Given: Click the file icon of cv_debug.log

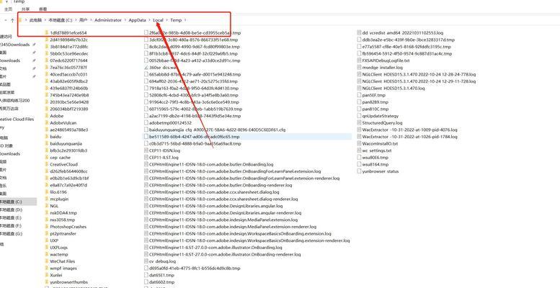Looking at the screenshot, I should coord(146,261).
